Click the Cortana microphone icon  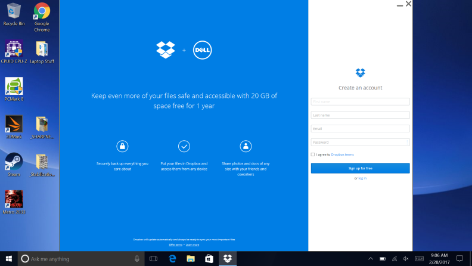click(137, 259)
